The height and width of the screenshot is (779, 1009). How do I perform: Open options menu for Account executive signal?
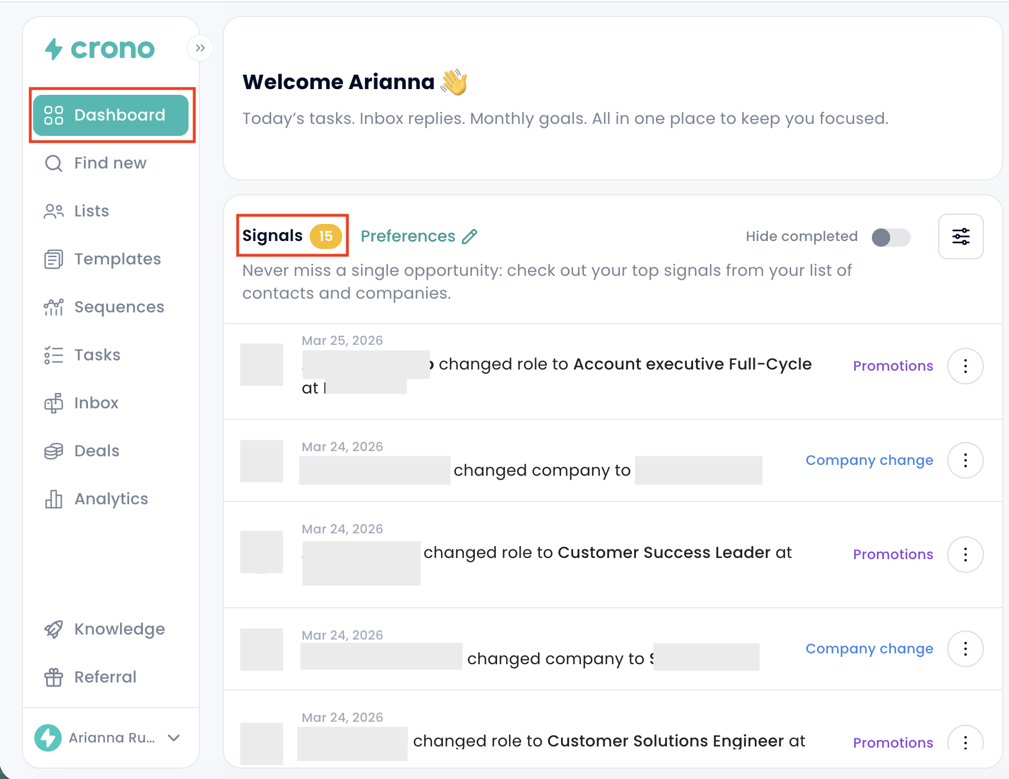tap(965, 366)
